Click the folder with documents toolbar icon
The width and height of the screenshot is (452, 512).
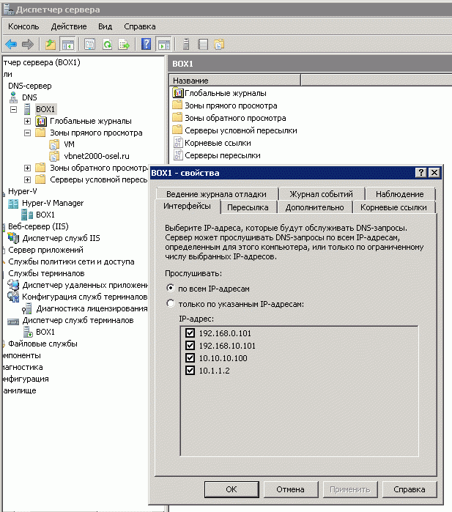point(219,44)
